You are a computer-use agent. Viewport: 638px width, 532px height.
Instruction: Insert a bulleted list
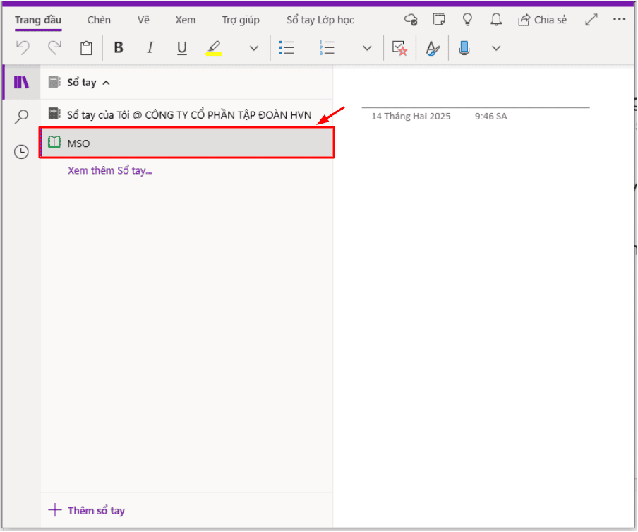point(287,48)
